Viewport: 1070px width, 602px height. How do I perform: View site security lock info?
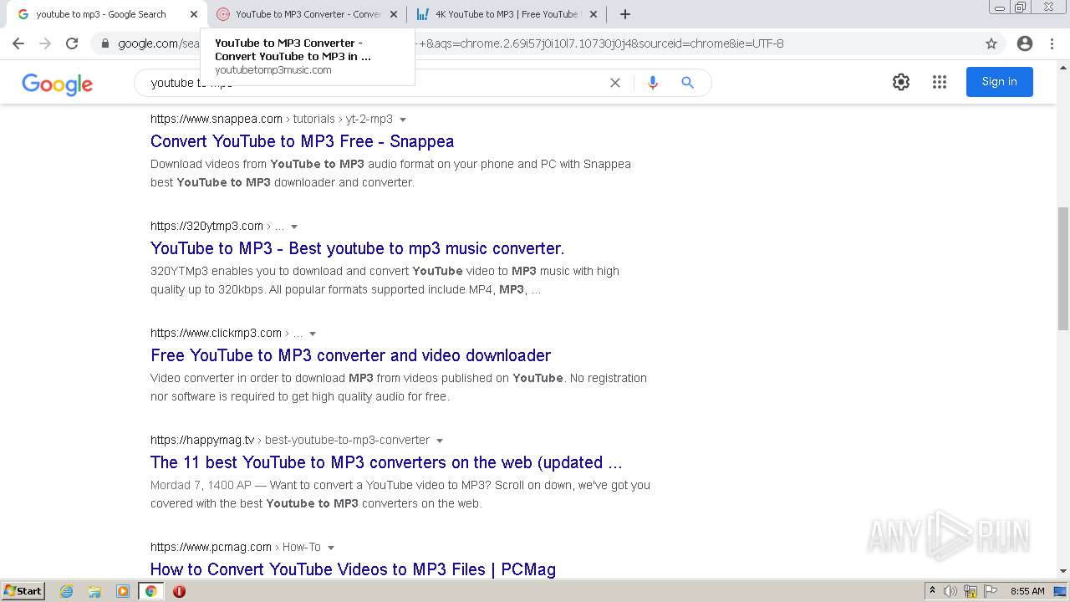click(x=104, y=43)
